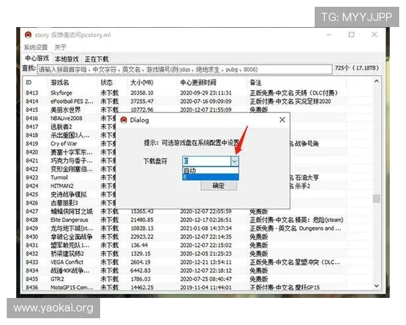Image resolution: width=406 pixels, height=325 pixels.
Task: Select the Skyforge game row
Action: pyautogui.click(x=198, y=93)
